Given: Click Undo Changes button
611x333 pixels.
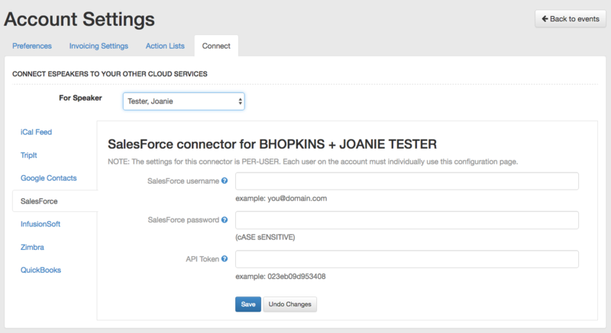Looking at the screenshot, I should pyautogui.click(x=290, y=304).
